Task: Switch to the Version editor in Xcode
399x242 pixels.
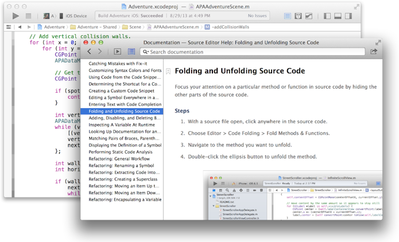Action: tap(309, 16)
